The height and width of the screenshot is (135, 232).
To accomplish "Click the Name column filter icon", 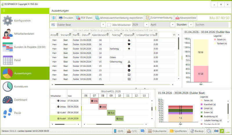I will pos(79,34).
